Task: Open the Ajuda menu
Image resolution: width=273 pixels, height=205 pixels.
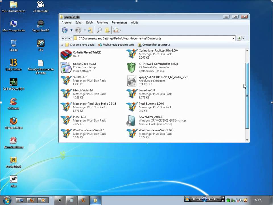Action: [135, 22]
